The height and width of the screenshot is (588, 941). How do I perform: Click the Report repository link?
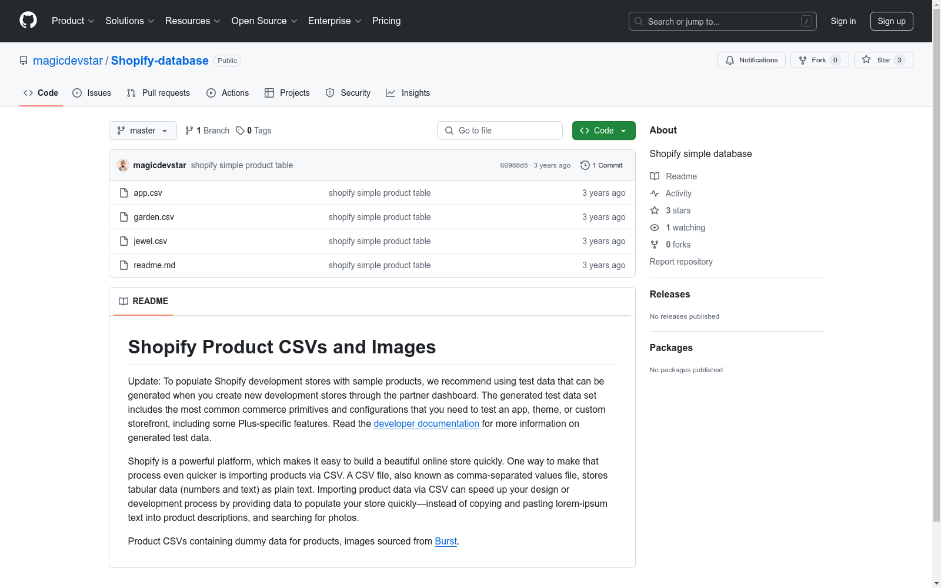click(681, 262)
